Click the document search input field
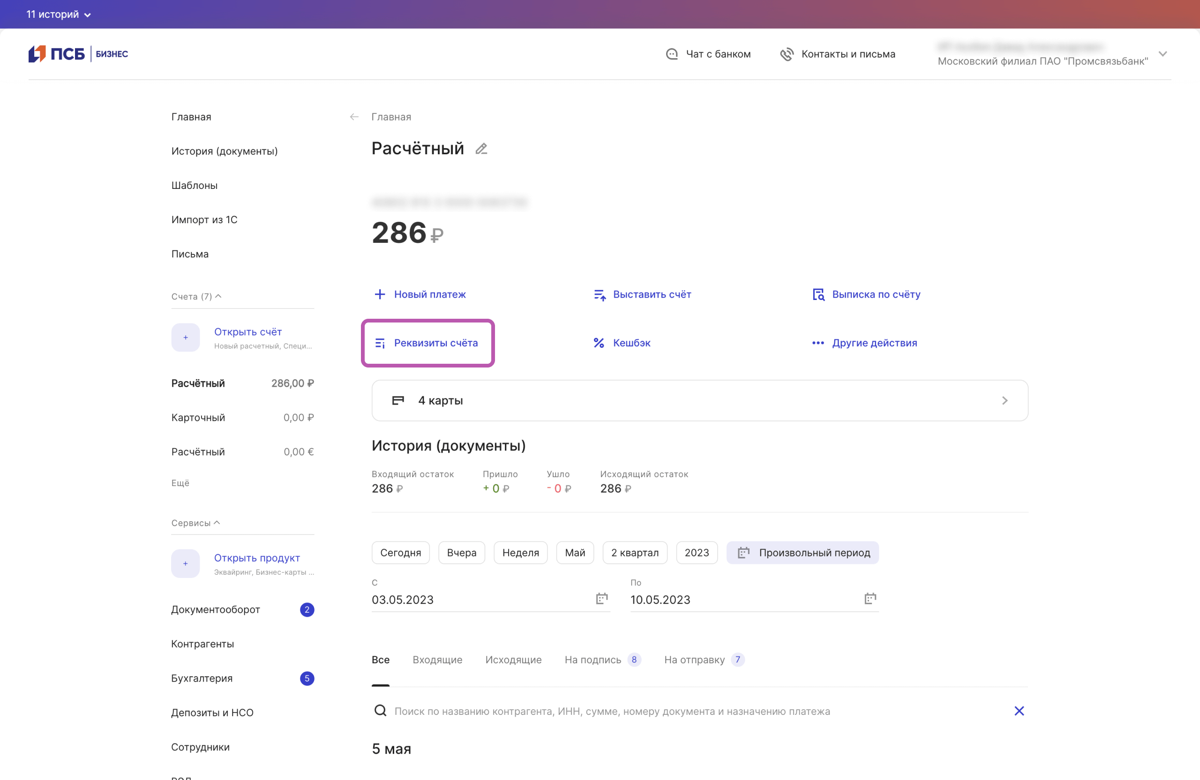 point(612,711)
